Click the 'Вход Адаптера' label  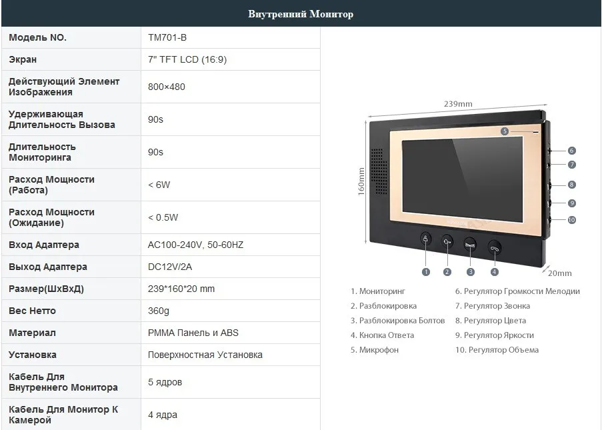tap(44, 245)
